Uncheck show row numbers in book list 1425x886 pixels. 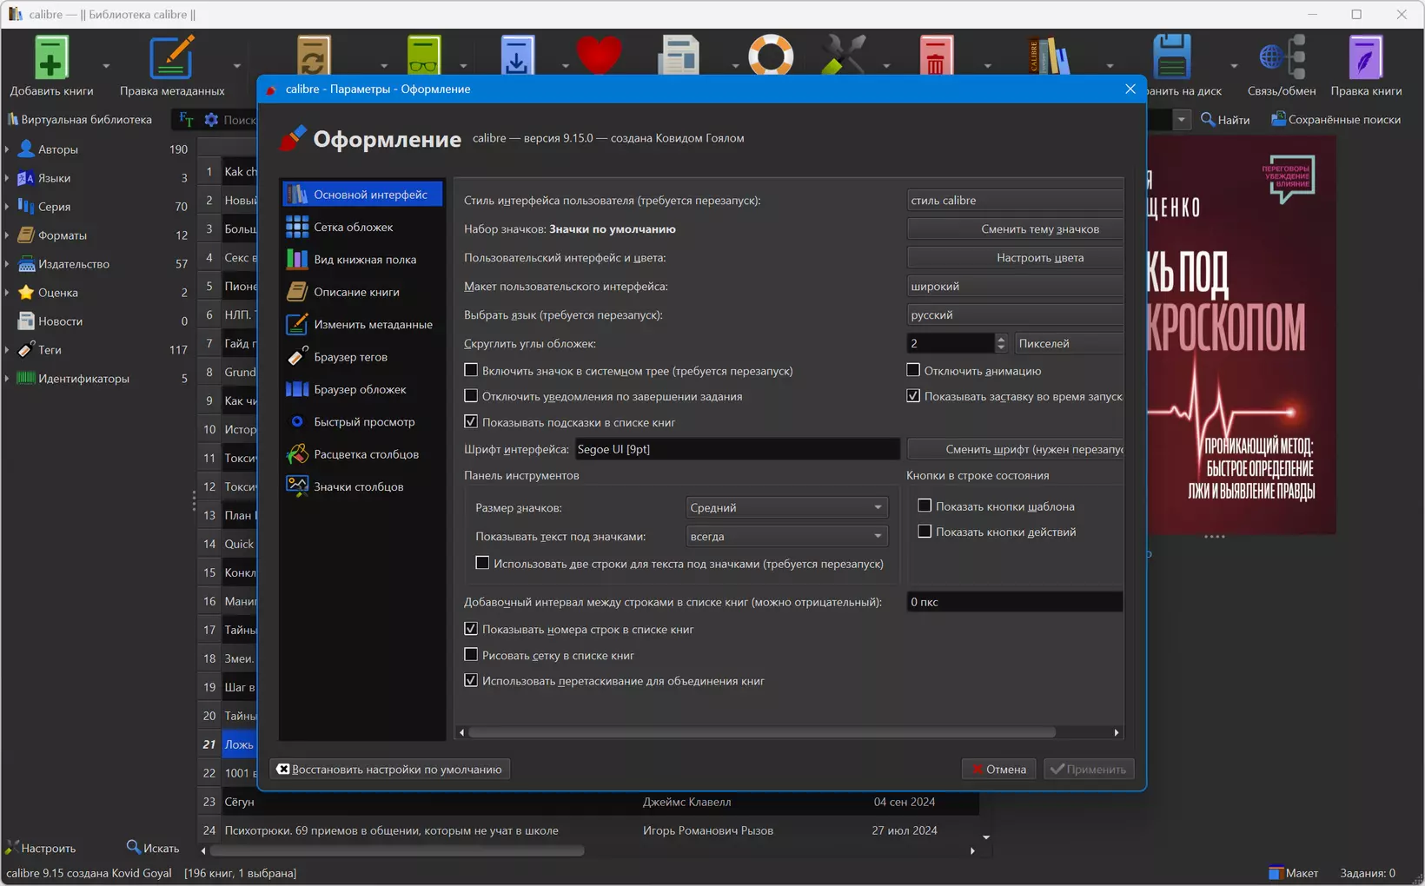471,629
